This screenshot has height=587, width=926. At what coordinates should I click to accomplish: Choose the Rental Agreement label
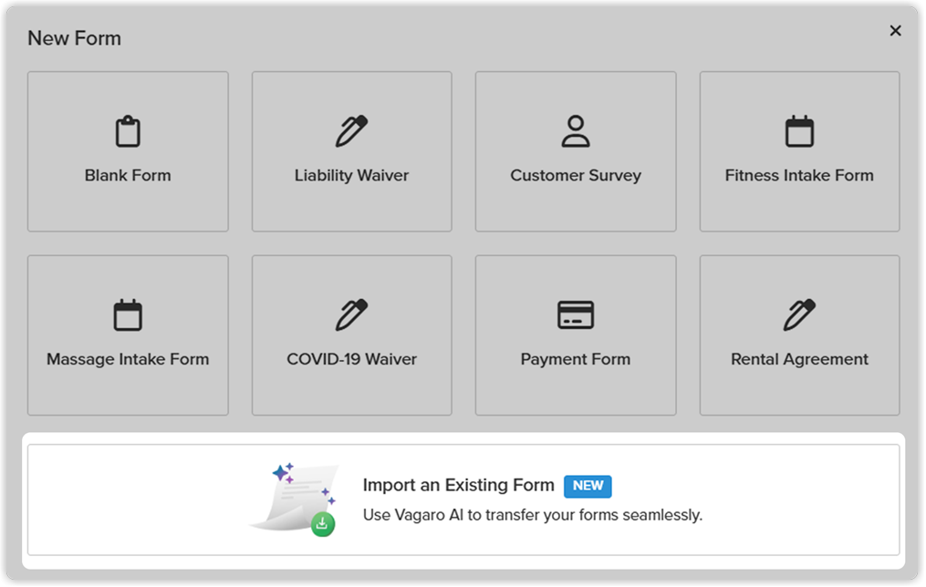pyautogui.click(x=799, y=359)
